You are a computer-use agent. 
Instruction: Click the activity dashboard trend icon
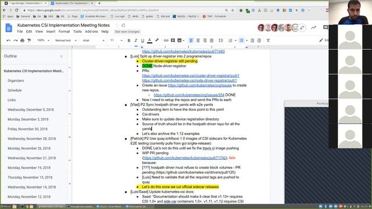pos(313,28)
